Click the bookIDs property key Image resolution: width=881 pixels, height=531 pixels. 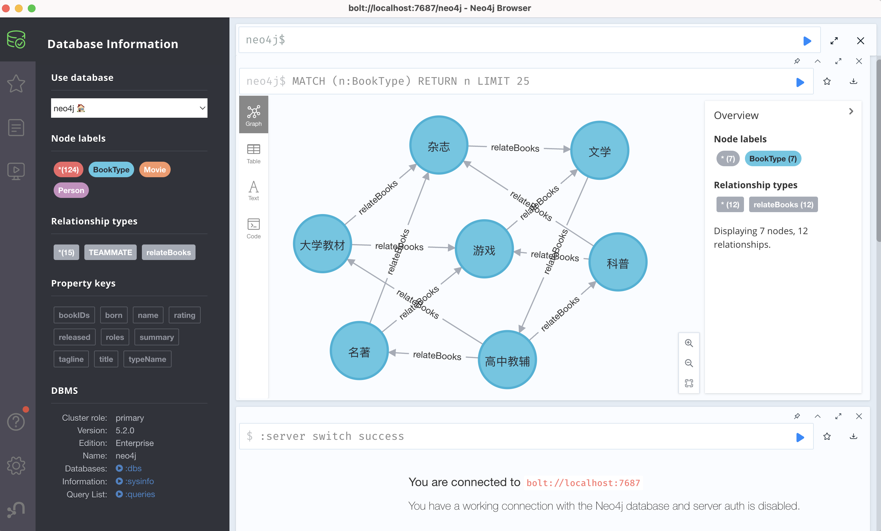pos(74,315)
